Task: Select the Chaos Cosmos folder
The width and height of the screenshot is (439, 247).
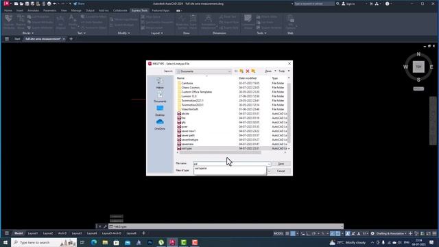Action: 191,87
